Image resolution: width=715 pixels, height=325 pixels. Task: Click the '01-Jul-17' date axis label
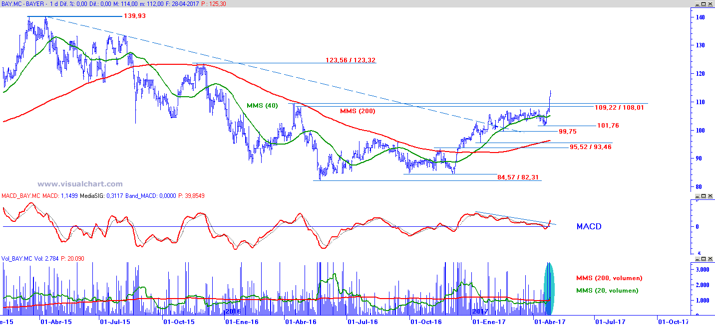tap(610, 322)
